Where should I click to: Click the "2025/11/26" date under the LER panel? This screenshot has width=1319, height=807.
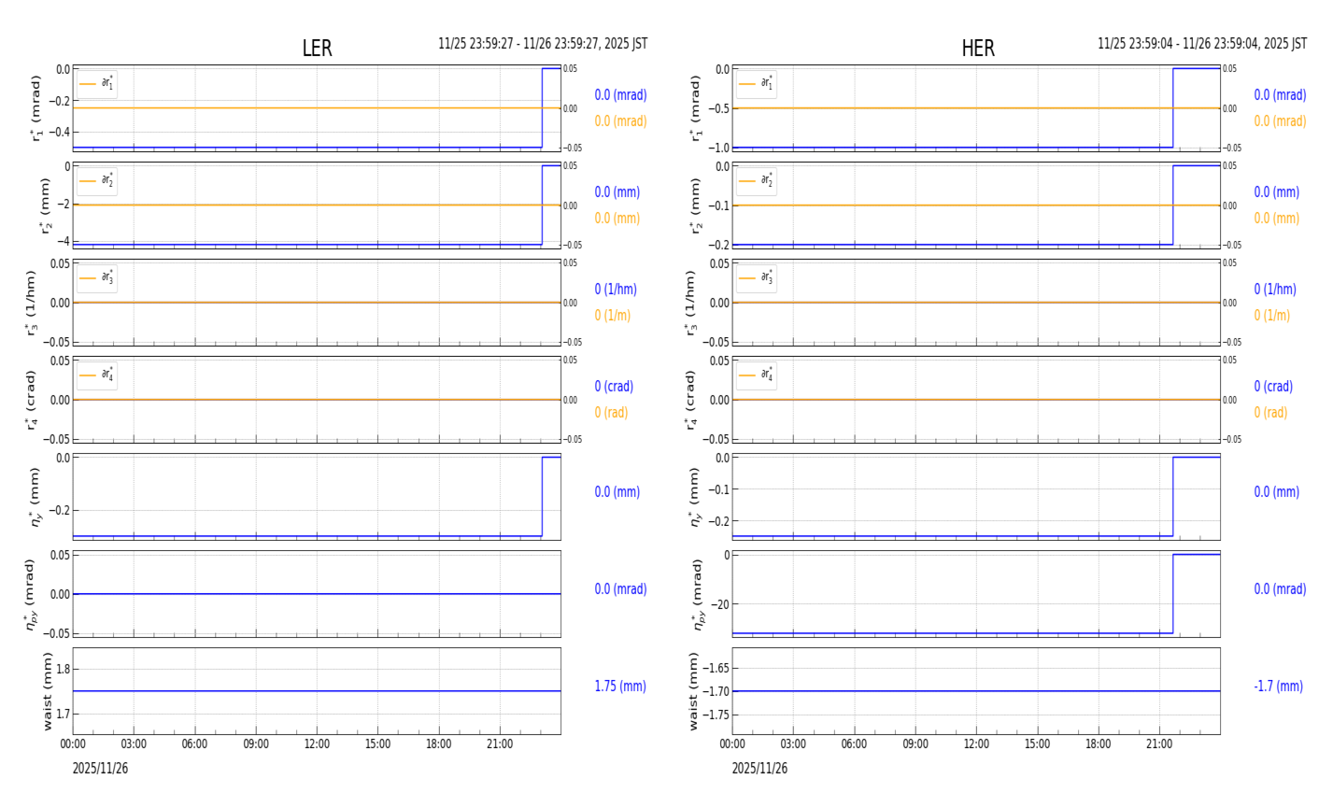tap(100, 769)
